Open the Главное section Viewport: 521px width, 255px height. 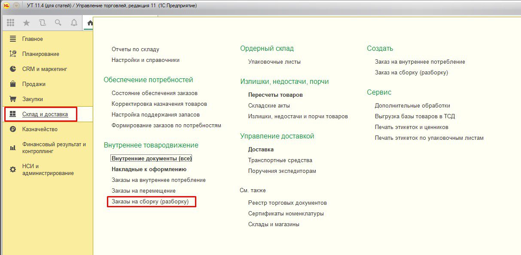pyautogui.click(x=32, y=39)
